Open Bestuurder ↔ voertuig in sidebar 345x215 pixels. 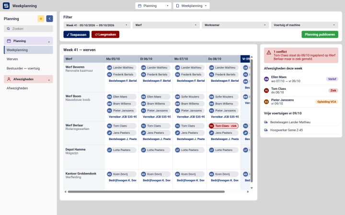(28, 68)
